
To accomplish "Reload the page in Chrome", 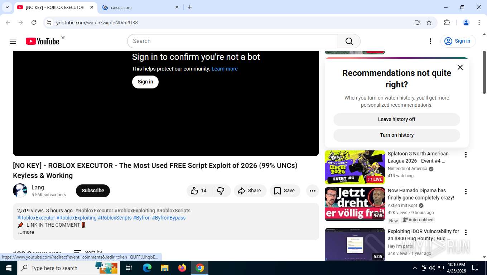I will tap(34, 23).
